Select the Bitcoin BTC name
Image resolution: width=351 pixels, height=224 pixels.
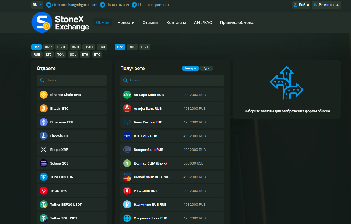click(59, 109)
